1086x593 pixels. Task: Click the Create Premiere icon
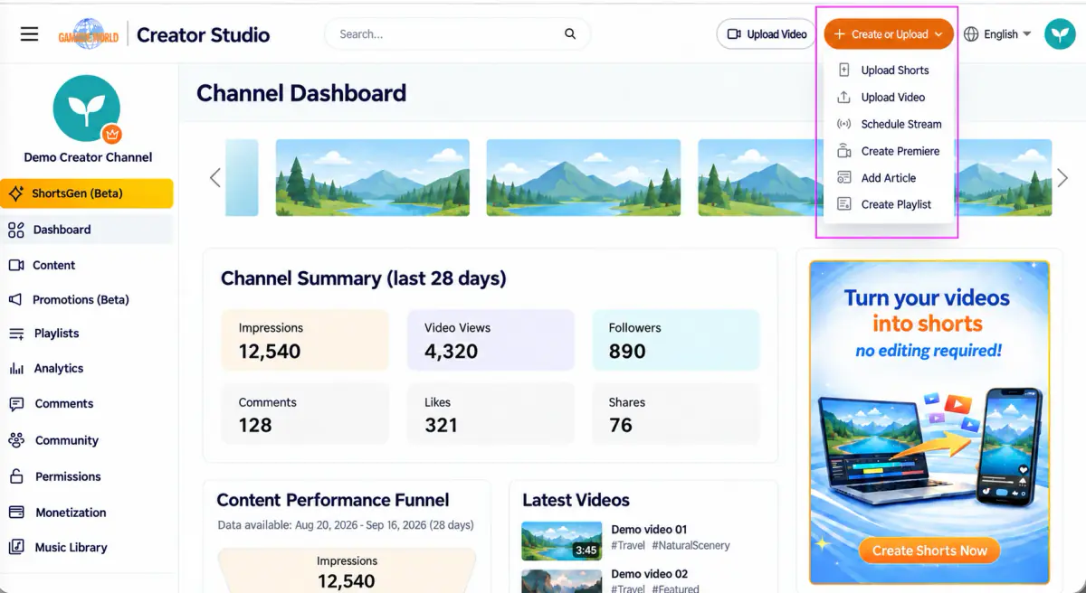click(844, 151)
